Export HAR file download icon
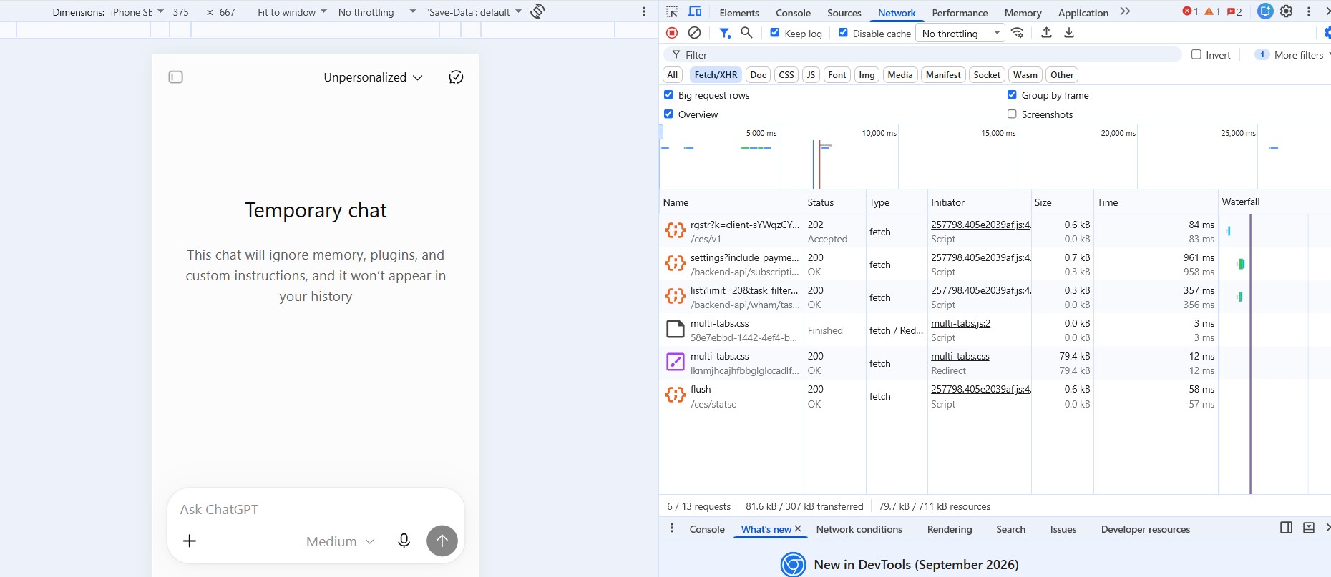The height and width of the screenshot is (577, 1331). [x=1069, y=33]
